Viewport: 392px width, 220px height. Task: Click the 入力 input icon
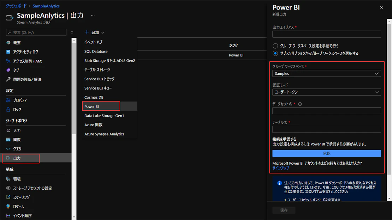8,130
